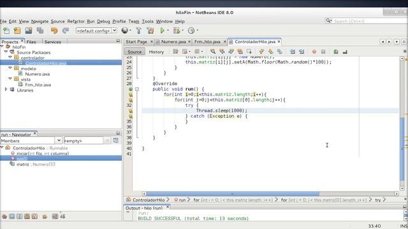408x229 pixels.
Task: Click the editor scrollbar down arrow
Action: [402, 188]
